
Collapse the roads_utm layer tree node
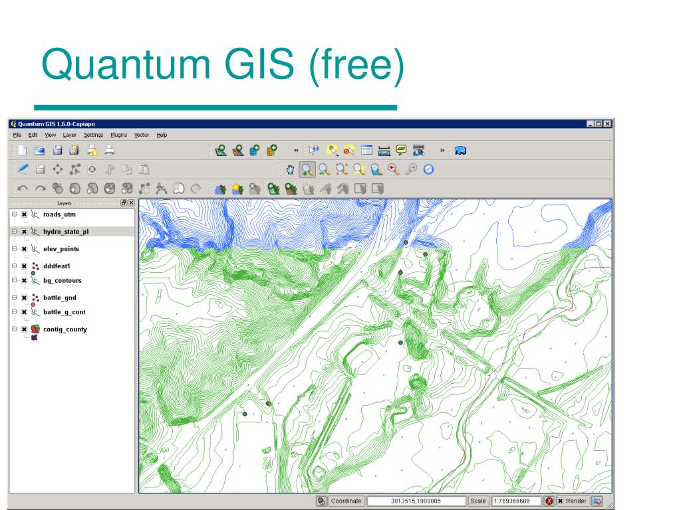tap(15, 214)
